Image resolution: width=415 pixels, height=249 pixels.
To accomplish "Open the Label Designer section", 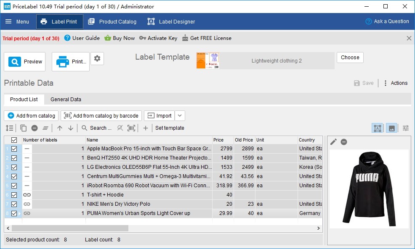I will [171, 22].
